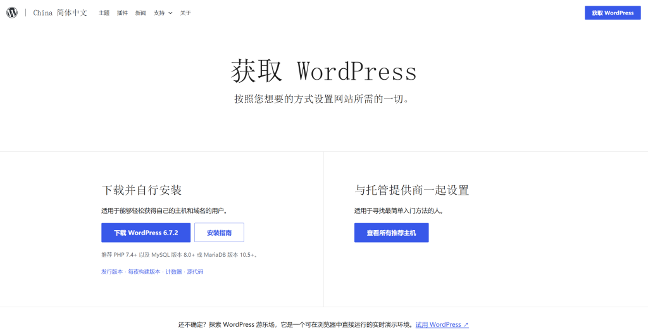Go to the 插件 page
Screen dimensions: 648x330
click(122, 13)
